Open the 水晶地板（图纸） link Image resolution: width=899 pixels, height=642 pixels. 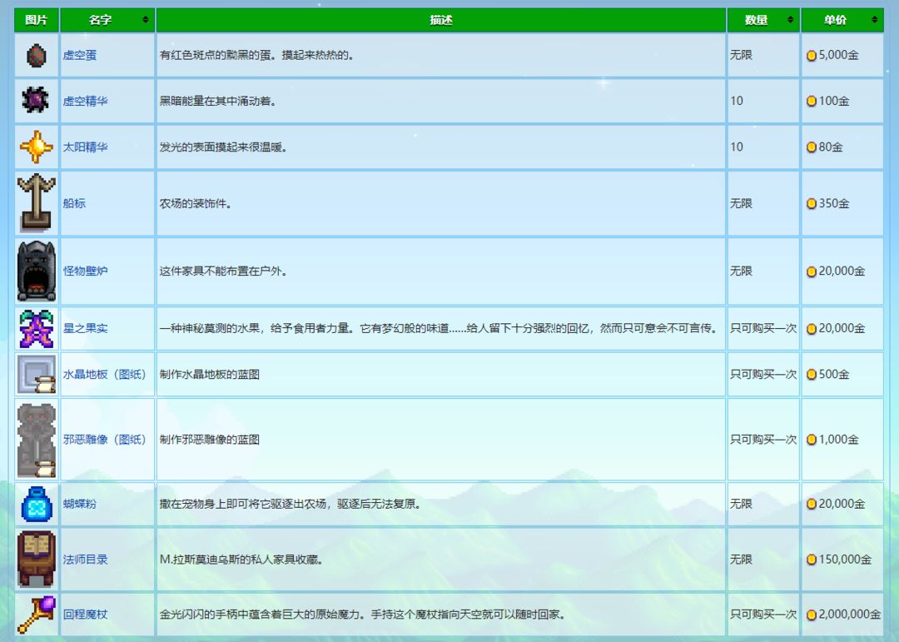(x=105, y=374)
